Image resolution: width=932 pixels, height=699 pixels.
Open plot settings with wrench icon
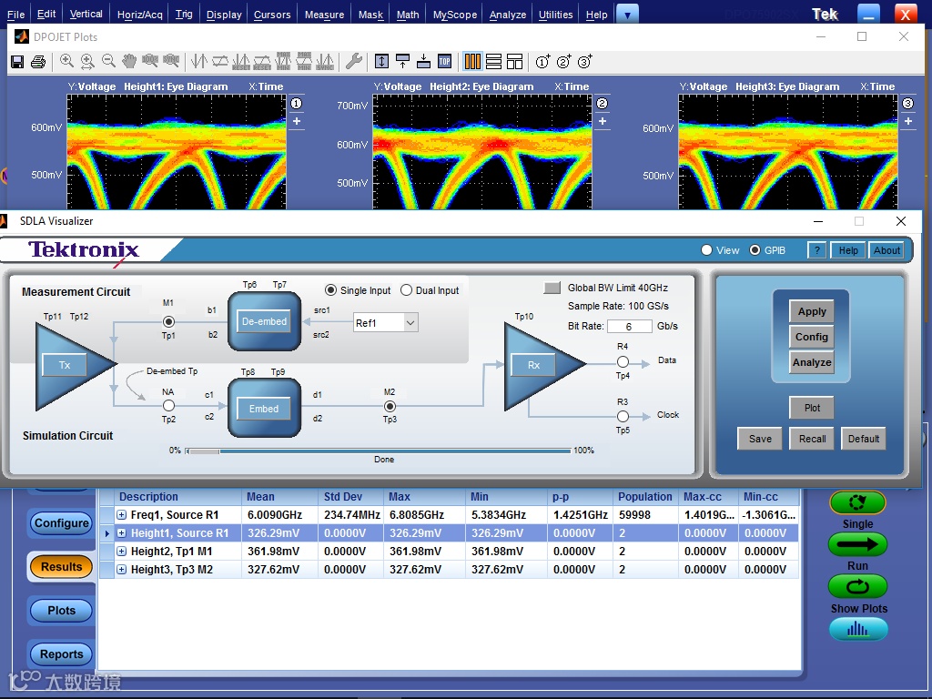[354, 61]
